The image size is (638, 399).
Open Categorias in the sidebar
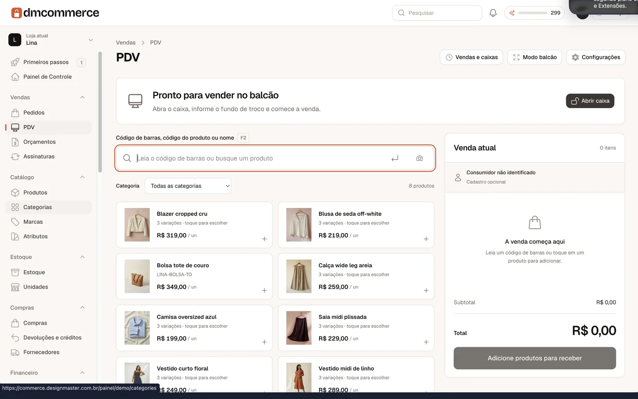[x=48, y=207]
